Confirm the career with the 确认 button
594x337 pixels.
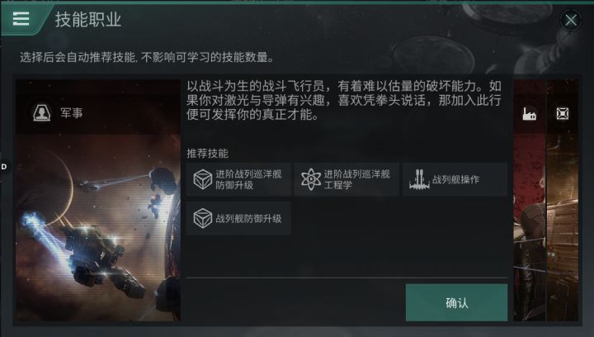click(x=456, y=302)
